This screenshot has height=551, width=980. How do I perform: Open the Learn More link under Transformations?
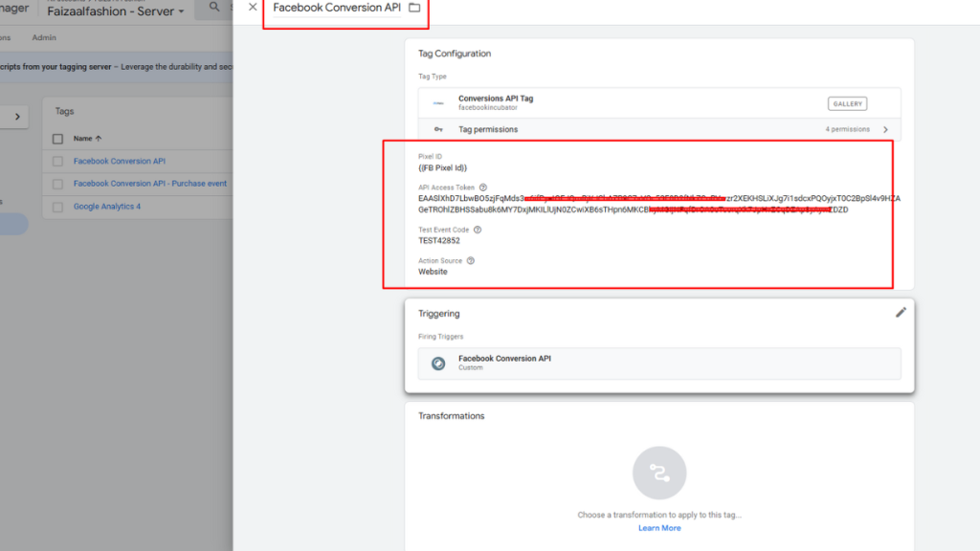659,528
